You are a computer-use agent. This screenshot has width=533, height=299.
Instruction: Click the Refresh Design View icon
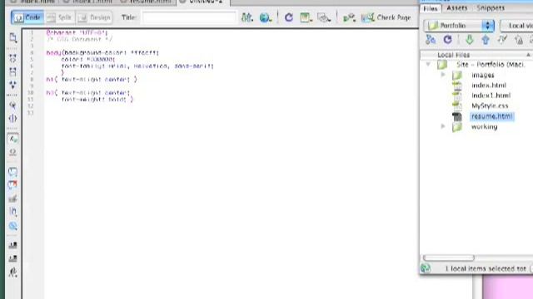(x=289, y=17)
